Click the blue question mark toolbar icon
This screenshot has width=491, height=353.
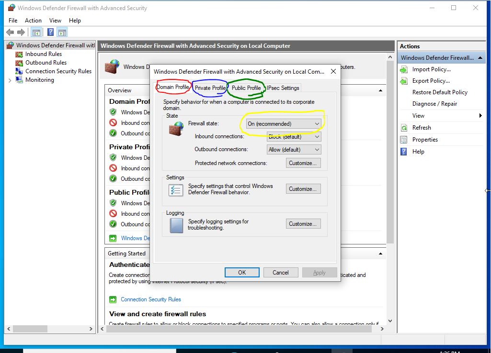[x=50, y=32]
